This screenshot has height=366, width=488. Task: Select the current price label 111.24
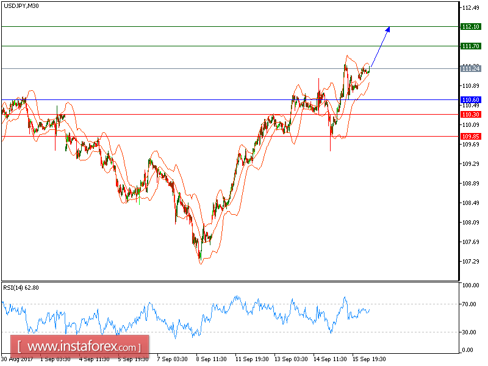[x=470, y=70]
